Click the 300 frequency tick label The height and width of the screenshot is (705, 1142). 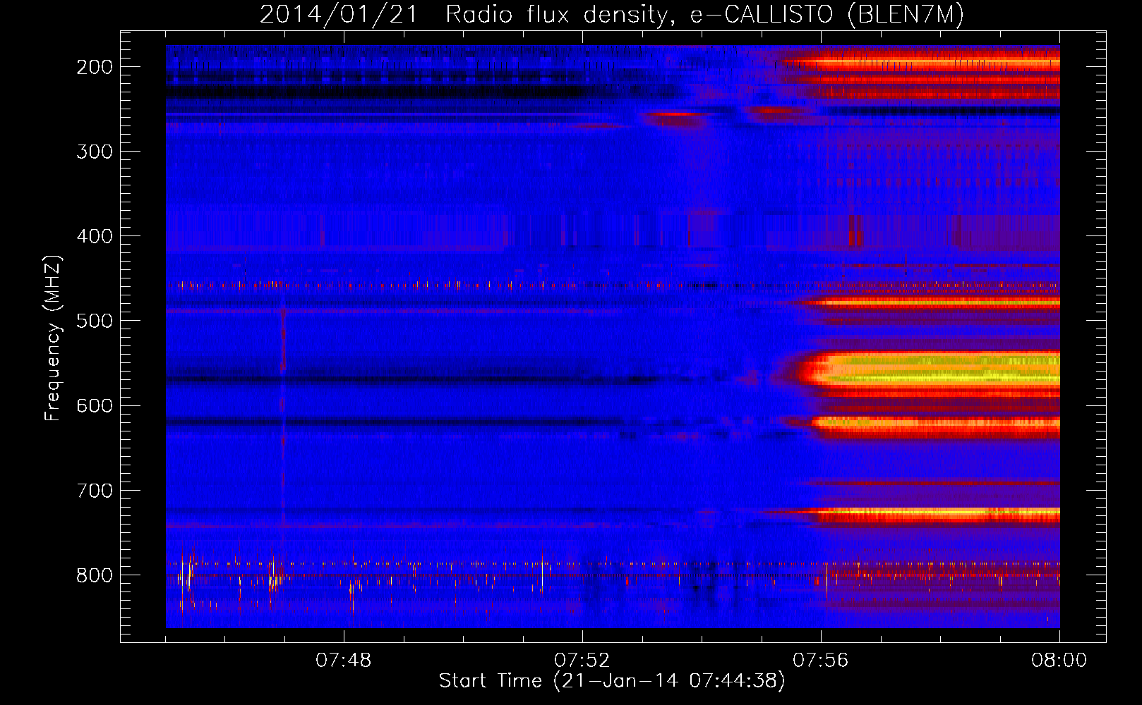click(95, 152)
